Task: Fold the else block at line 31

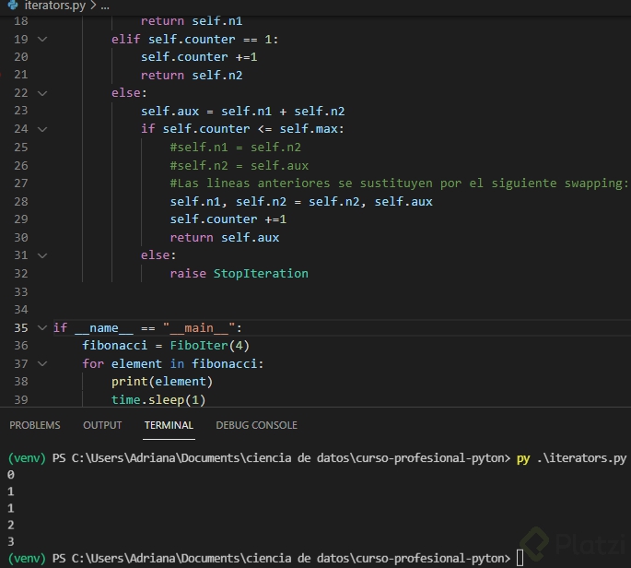Action: (x=42, y=255)
